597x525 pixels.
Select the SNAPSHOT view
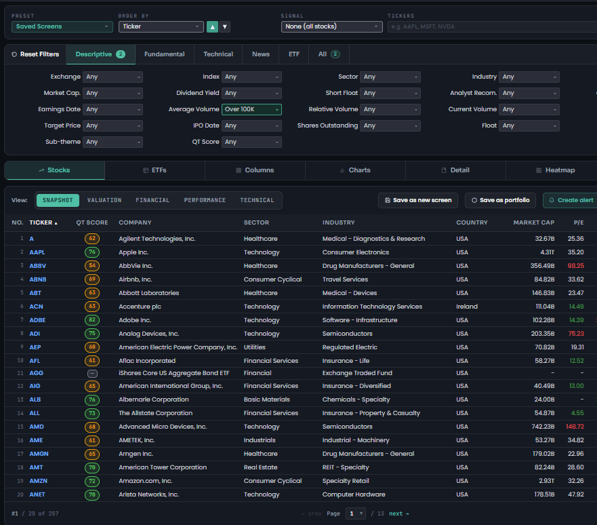[58, 200]
